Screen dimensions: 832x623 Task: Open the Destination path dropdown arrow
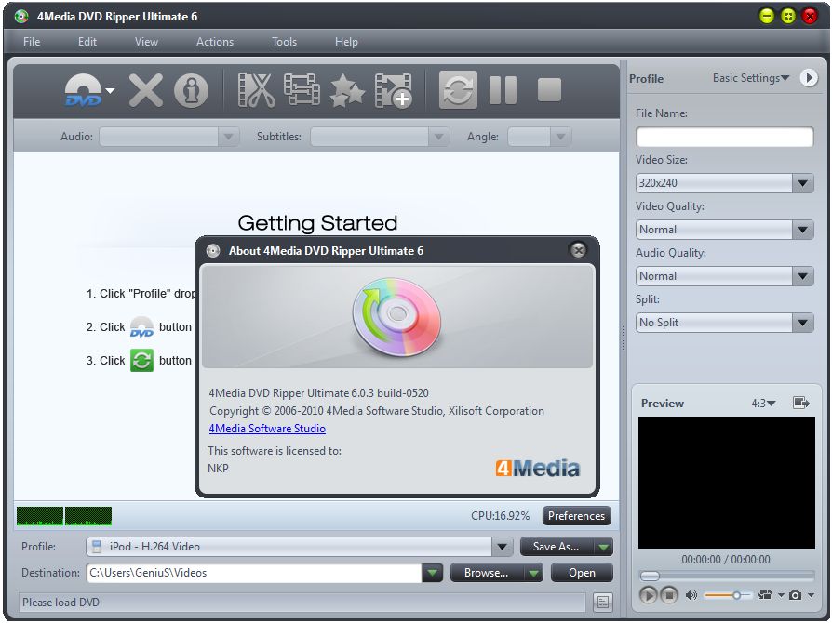coord(433,573)
